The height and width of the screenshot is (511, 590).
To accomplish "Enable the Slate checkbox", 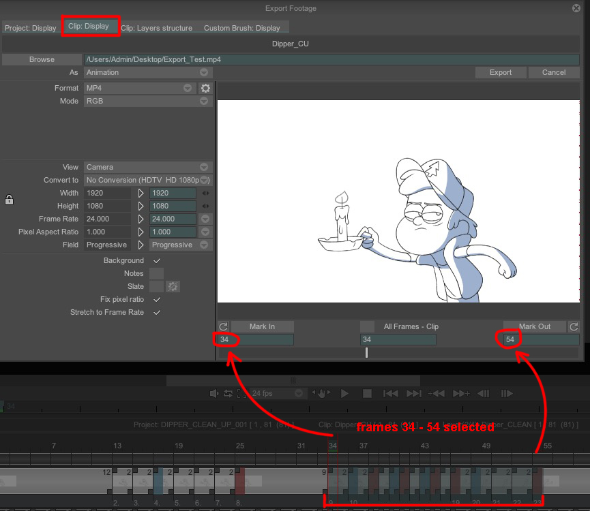I will pos(156,286).
